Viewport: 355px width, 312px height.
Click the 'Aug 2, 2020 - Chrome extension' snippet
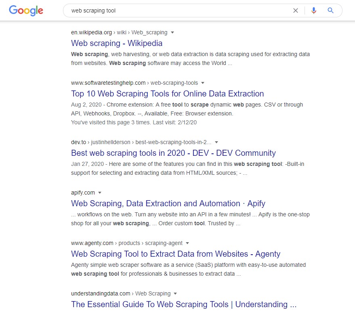click(x=187, y=109)
